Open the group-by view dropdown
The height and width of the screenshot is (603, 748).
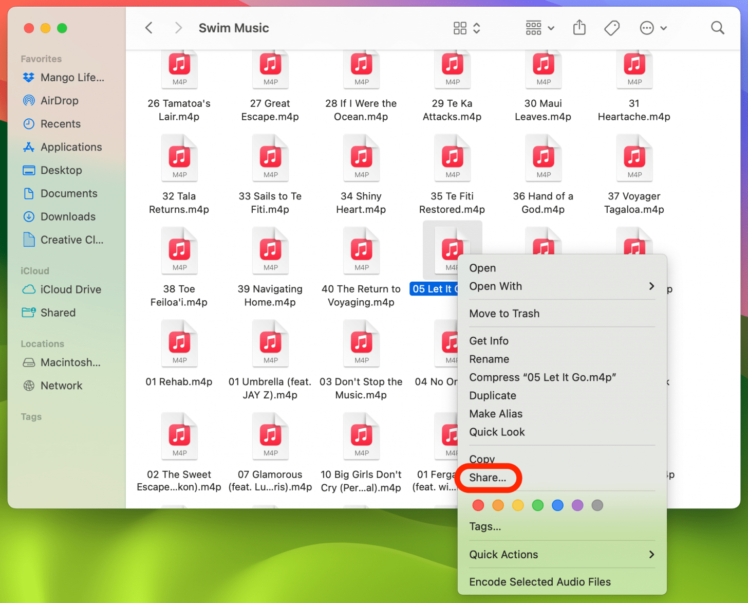pyautogui.click(x=539, y=28)
